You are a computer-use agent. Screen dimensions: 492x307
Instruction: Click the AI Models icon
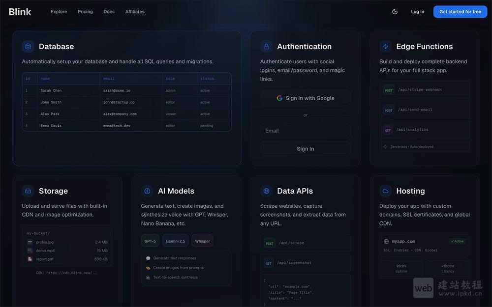[147, 191]
